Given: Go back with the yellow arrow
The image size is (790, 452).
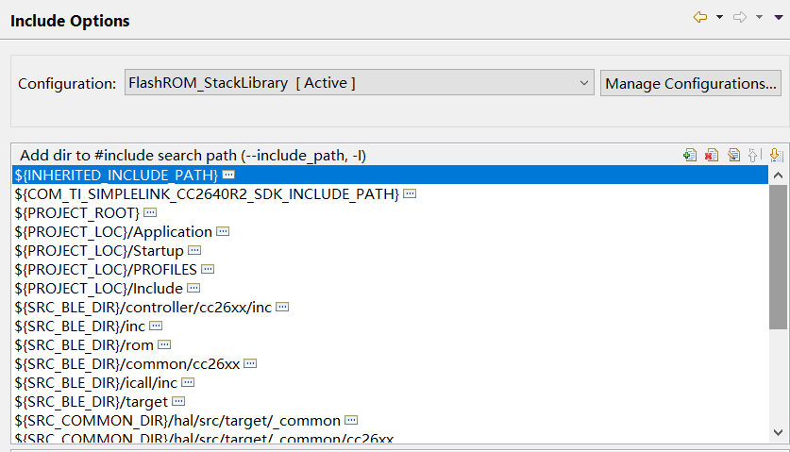Looking at the screenshot, I should point(699,17).
